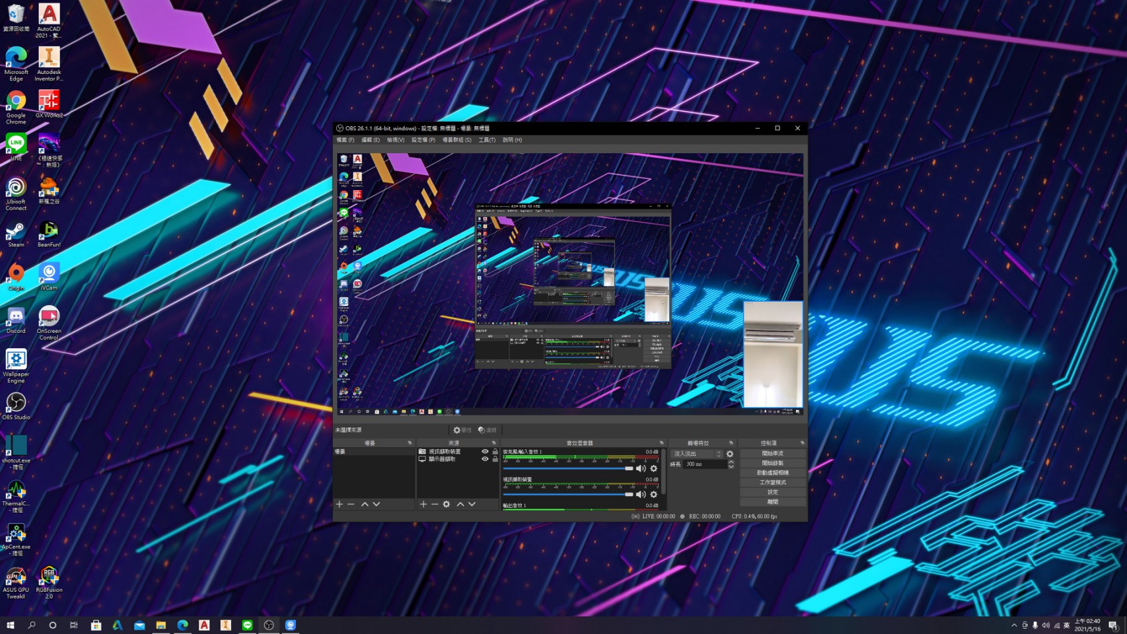Open the 淡入淡出 transition dropdown
Viewport: 1127px width, 634px height.
coord(697,454)
